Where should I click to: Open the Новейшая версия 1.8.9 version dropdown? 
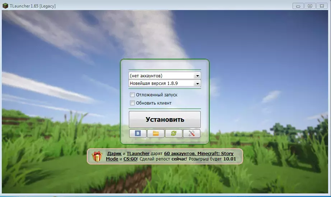coord(165,83)
